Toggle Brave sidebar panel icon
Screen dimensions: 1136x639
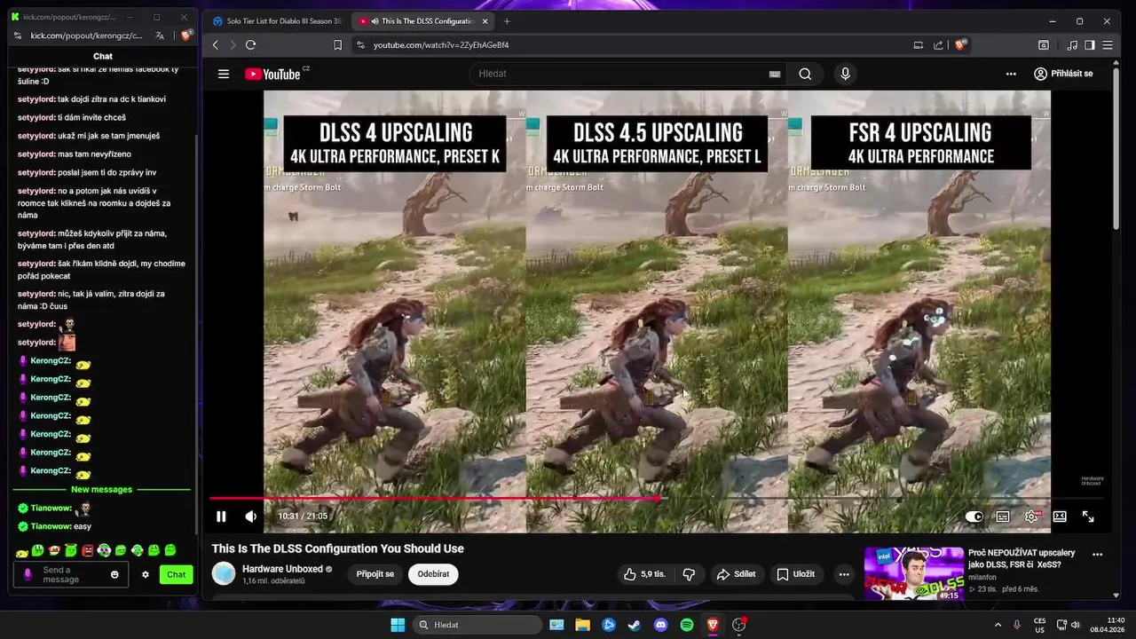[1090, 45]
